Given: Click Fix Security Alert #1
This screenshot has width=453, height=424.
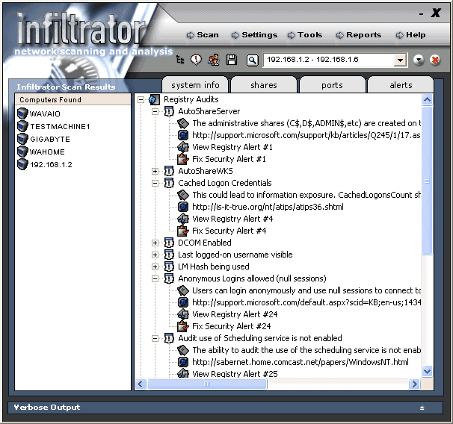Looking at the screenshot, I should point(229,159).
